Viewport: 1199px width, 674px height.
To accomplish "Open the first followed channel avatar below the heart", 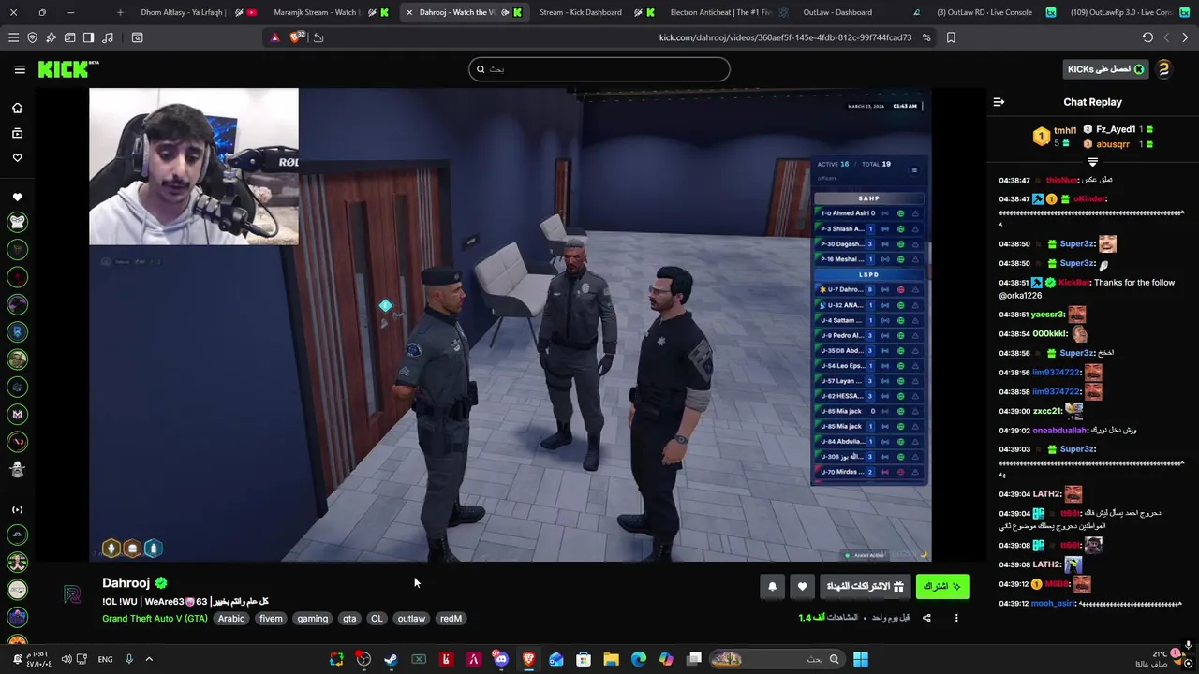I will pyautogui.click(x=17, y=222).
